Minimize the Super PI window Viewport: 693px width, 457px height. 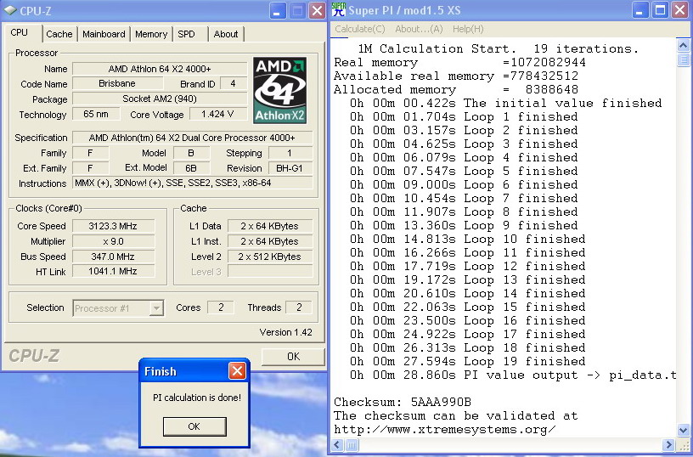pos(640,9)
